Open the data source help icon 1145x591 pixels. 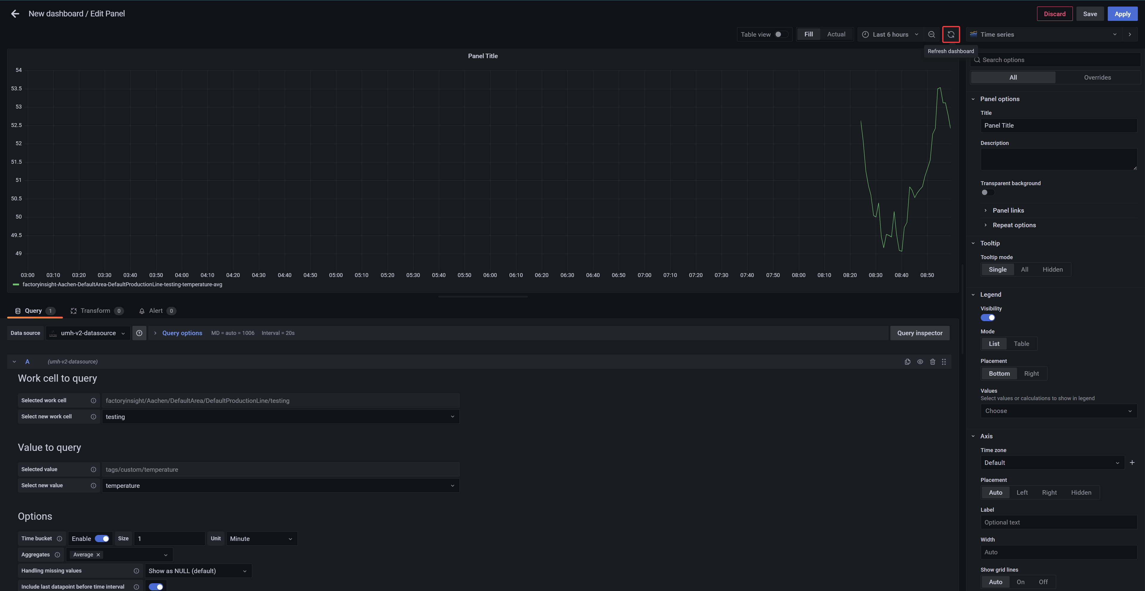tap(139, 333)
